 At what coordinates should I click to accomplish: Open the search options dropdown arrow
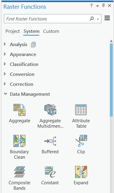pos(98,19)
